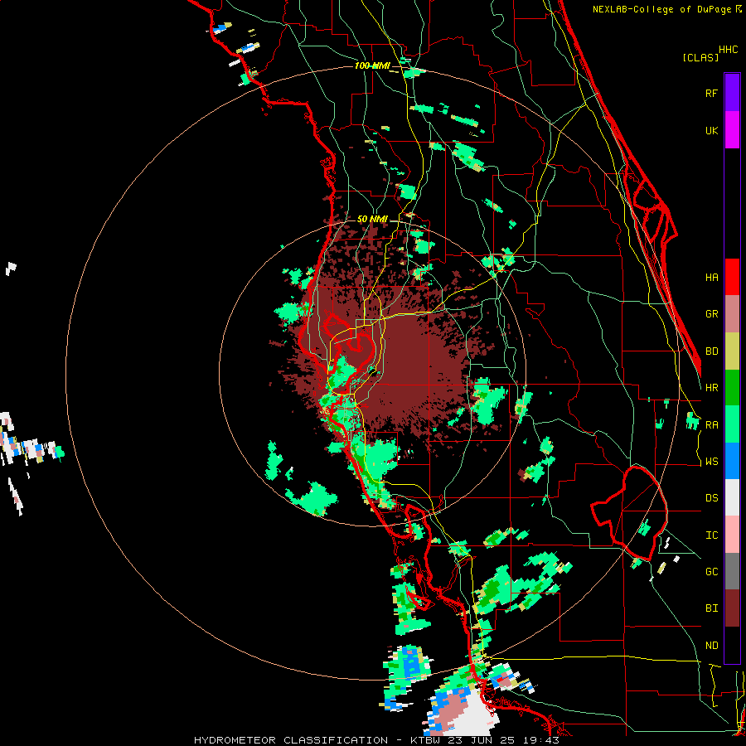746x746 pixels.
Task: Pick the gray GC legend swatch
Action: [732, 571]
